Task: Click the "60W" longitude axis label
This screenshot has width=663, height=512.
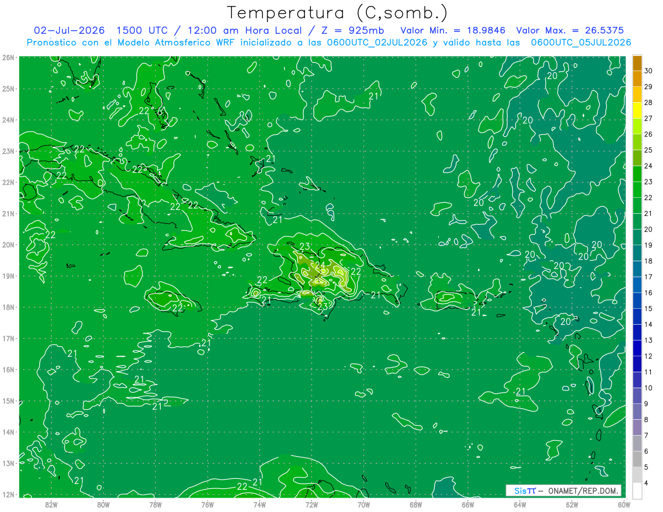Action: [624, 504]
